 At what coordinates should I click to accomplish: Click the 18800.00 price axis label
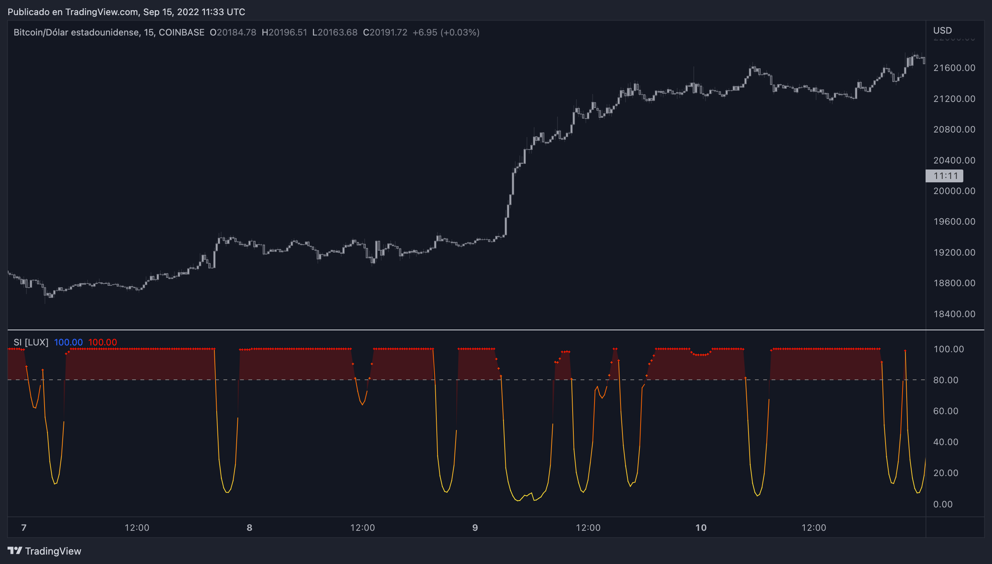click(x=954, y=283)
